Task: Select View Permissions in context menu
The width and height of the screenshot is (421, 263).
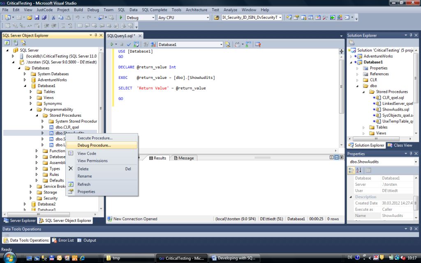Action: [102, 161]
